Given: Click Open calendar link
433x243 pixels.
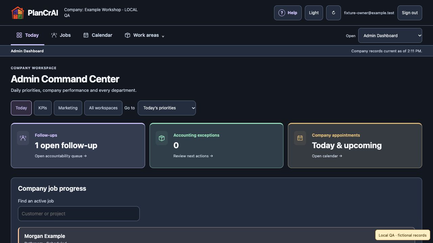Looking at the screenshot, I should point(327,156).
